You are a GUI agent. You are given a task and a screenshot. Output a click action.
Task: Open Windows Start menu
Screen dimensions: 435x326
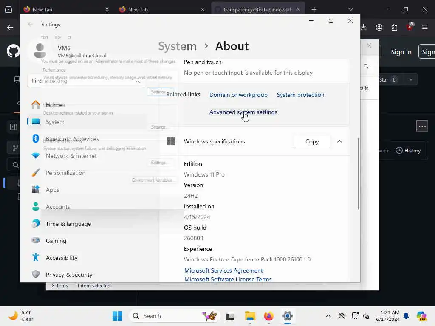pos(117,316)
